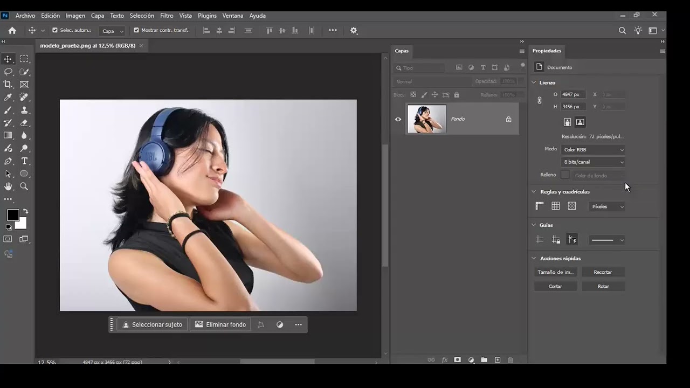Select the Crop tool
This screenshot has height=388, width=690.
pos(8,85)
